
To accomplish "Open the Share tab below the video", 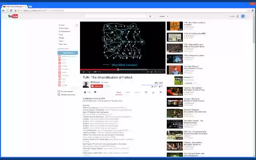I will 128,92.
